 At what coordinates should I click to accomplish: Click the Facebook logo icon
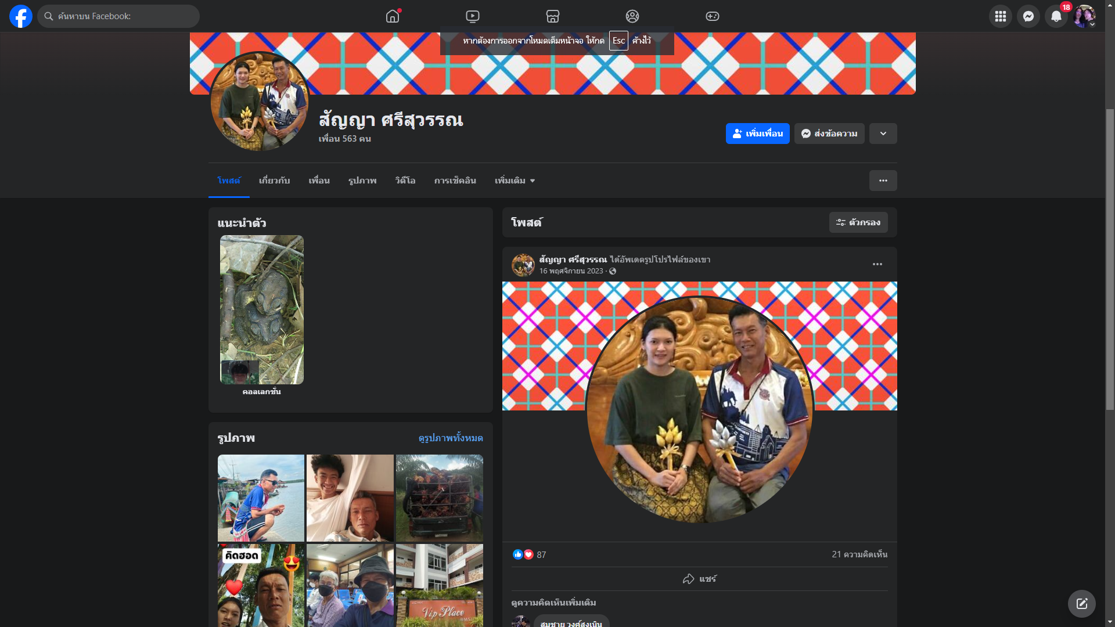(x=21, y=16)
